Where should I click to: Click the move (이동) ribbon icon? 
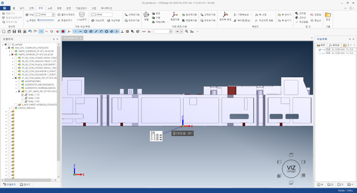point(153,18)
